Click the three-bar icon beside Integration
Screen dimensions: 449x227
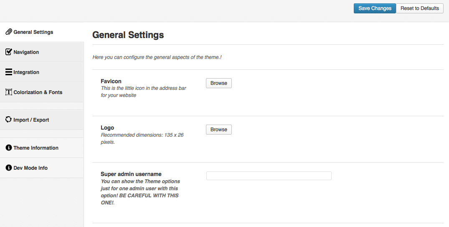point(9,72)
